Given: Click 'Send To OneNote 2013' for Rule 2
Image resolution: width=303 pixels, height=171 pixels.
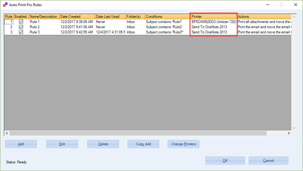Looking at the screenshot, I should (x=214, y=27).
